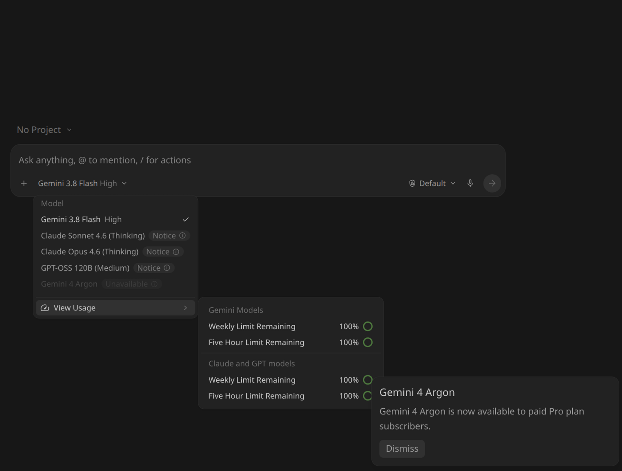Click the Unavailable badge on Gemini 4 Argon
The width and height of the screenshot is (622, 471).
pyautogui.click(x=131, y=284)
